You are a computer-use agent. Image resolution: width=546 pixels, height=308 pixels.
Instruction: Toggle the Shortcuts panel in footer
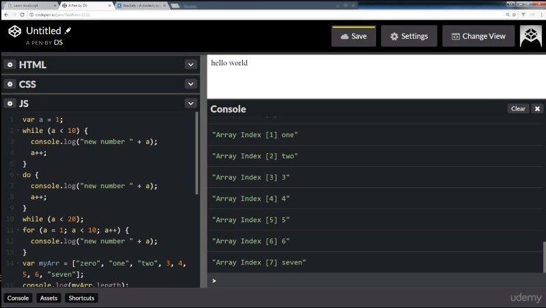click(x=81, y=298)
